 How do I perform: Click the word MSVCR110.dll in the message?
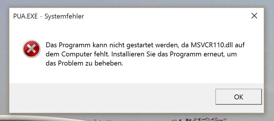tap(211, 45)
